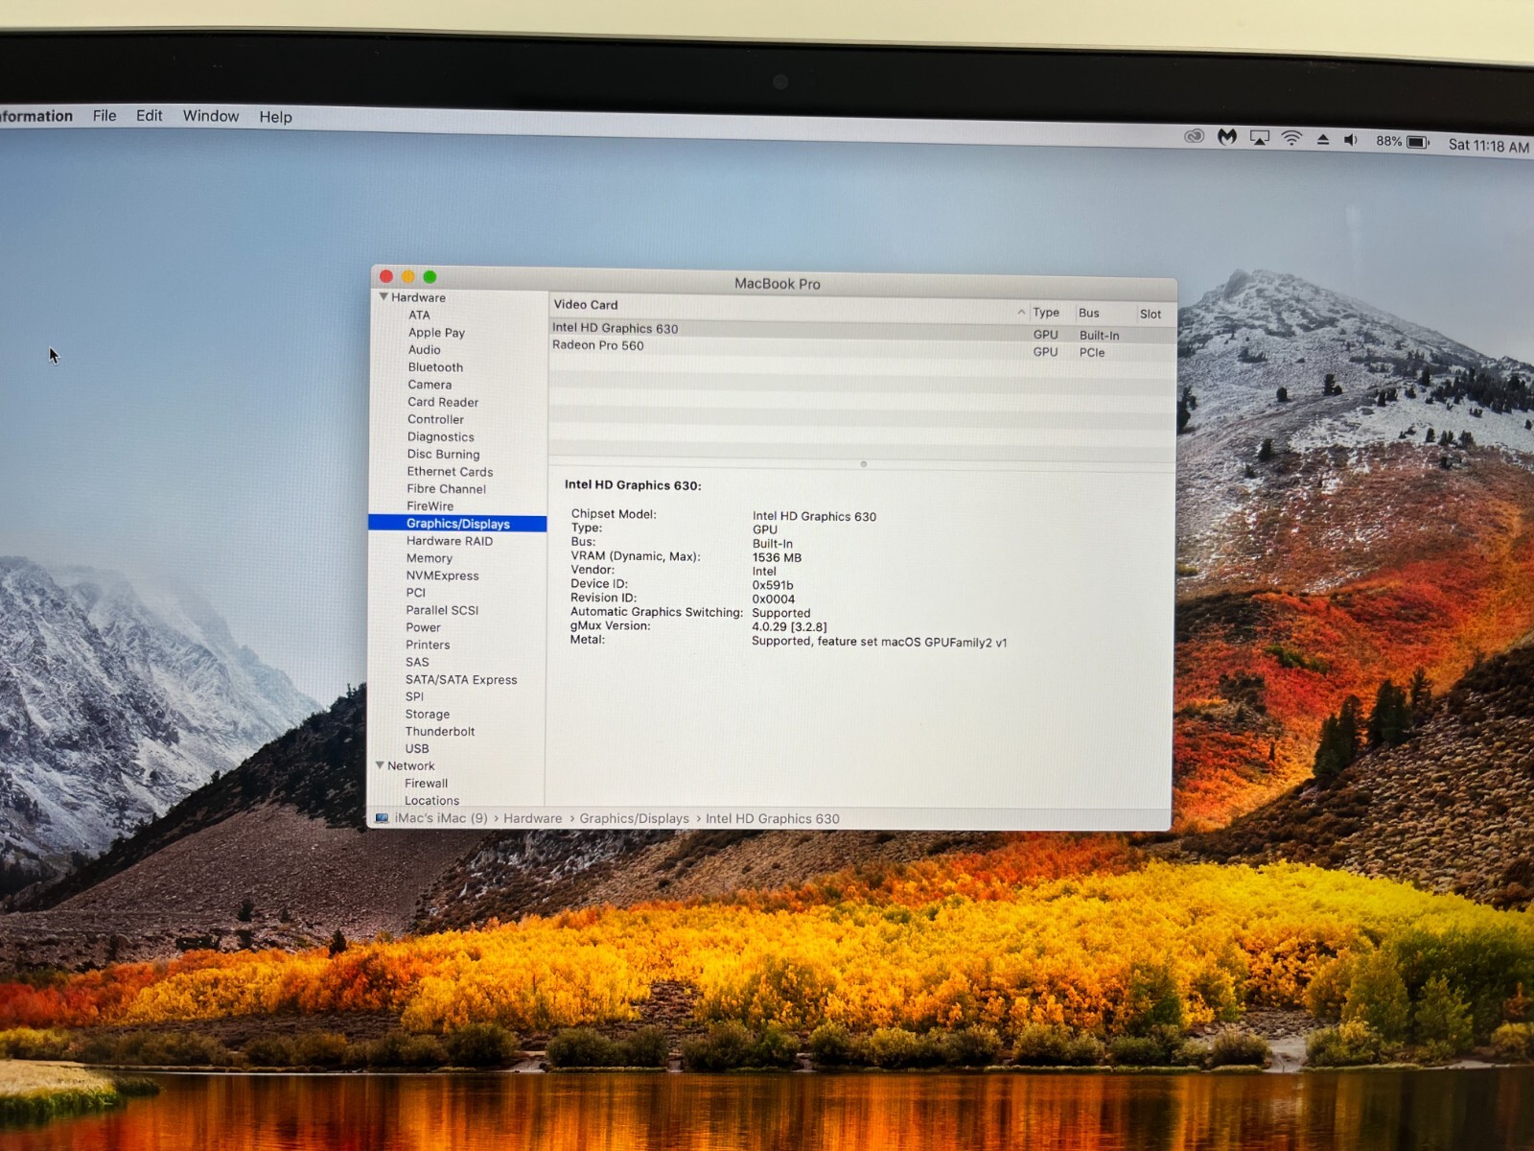
Task: Select Disc Burning in the sidebar
Action: click(443, 454)
